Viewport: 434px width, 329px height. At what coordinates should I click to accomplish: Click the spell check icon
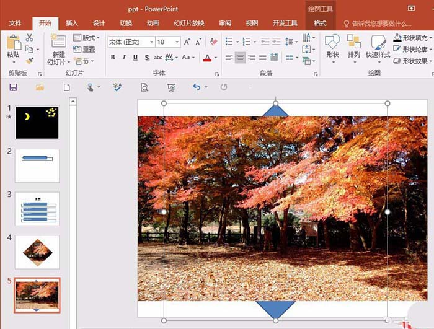point(117,87)
